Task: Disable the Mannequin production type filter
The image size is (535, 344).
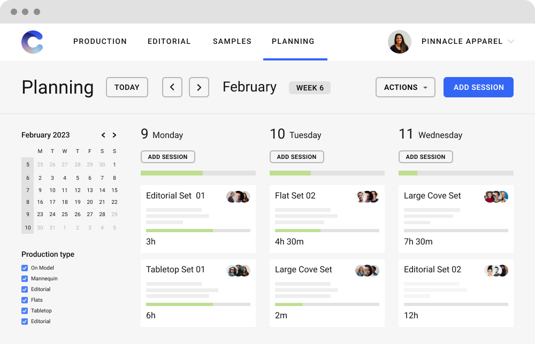Action: pos(24,279)
